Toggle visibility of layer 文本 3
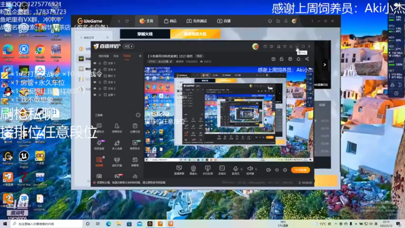 coord(95,82)
